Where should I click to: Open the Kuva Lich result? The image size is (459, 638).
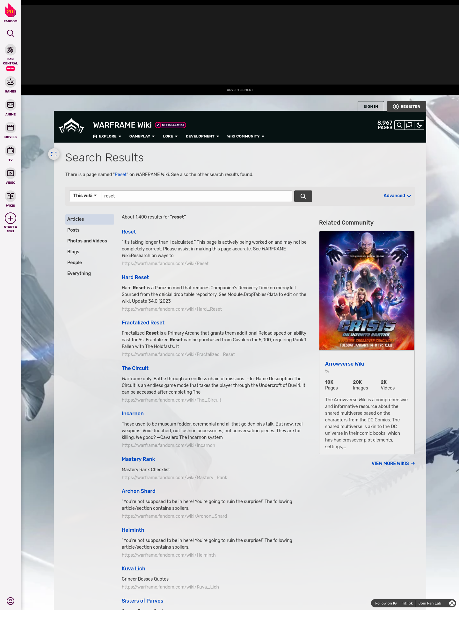tap(134, 569)
